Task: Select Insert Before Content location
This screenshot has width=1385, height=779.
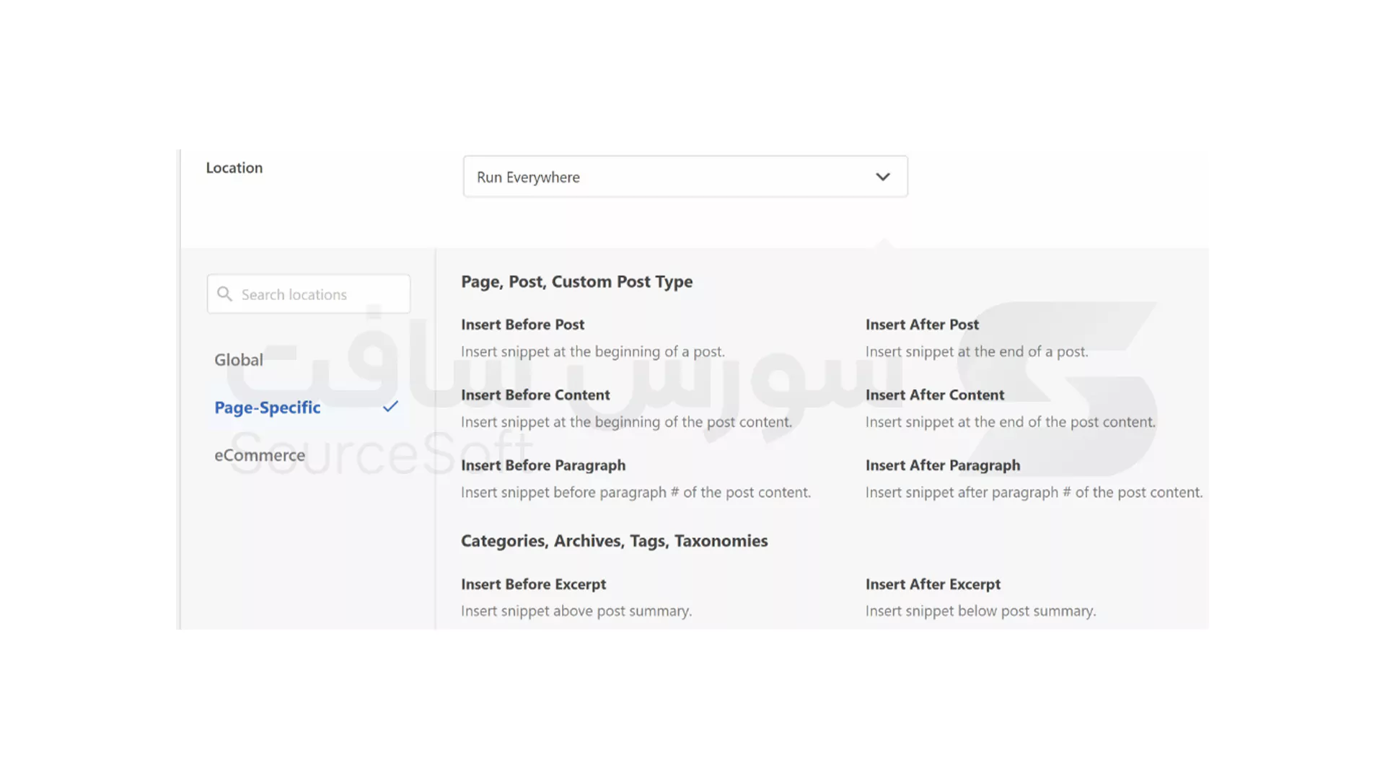Action: click(x=535, y=395)
